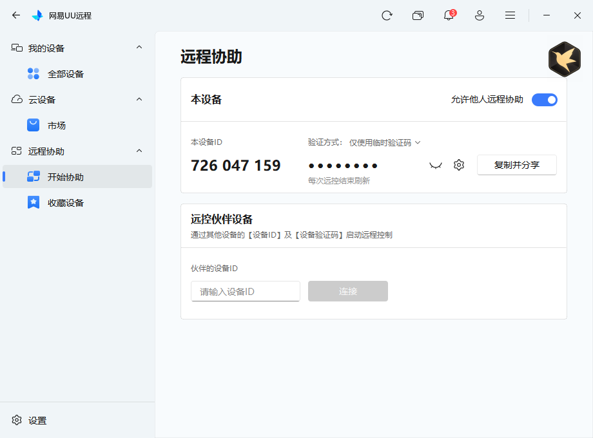Click the 验证方式 label

click(325, 142)
